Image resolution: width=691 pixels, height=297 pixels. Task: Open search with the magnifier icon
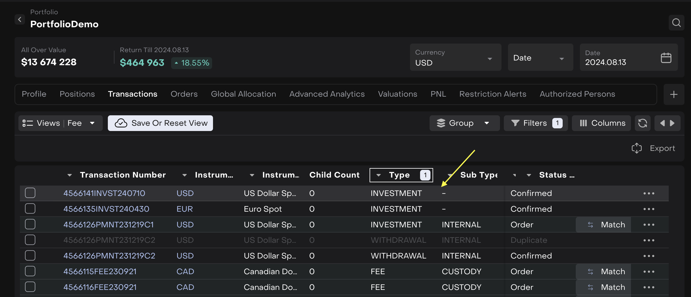pyautogui.click(x=676, y=23)
